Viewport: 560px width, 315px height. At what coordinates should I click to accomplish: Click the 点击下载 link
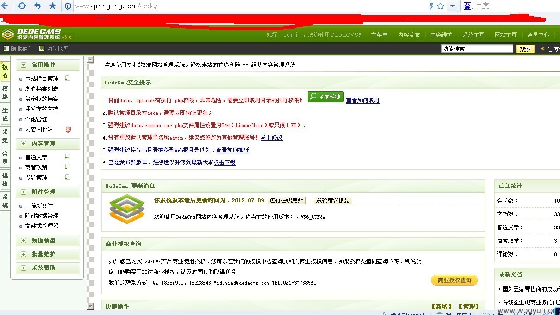[x=225, y=163]
